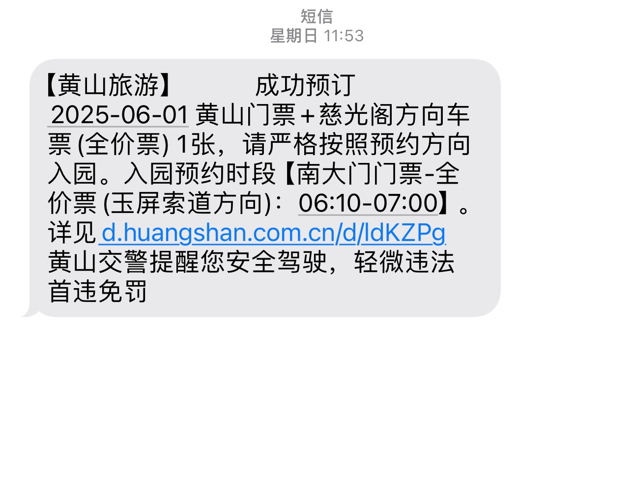This screenshot has width=634, height=482.
Task: Click the (玉屏索道方向) text
Action: 187,203
